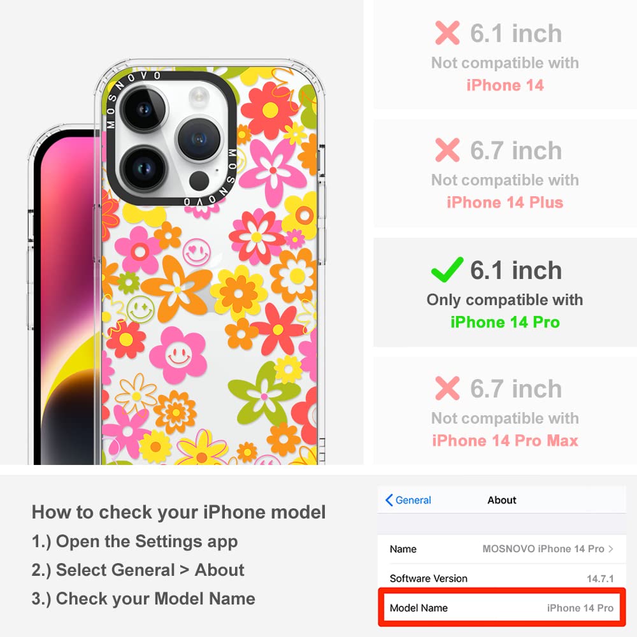Click the green star-eyes smiley face
The image size is (637, 637).
(x=140, y=309)
